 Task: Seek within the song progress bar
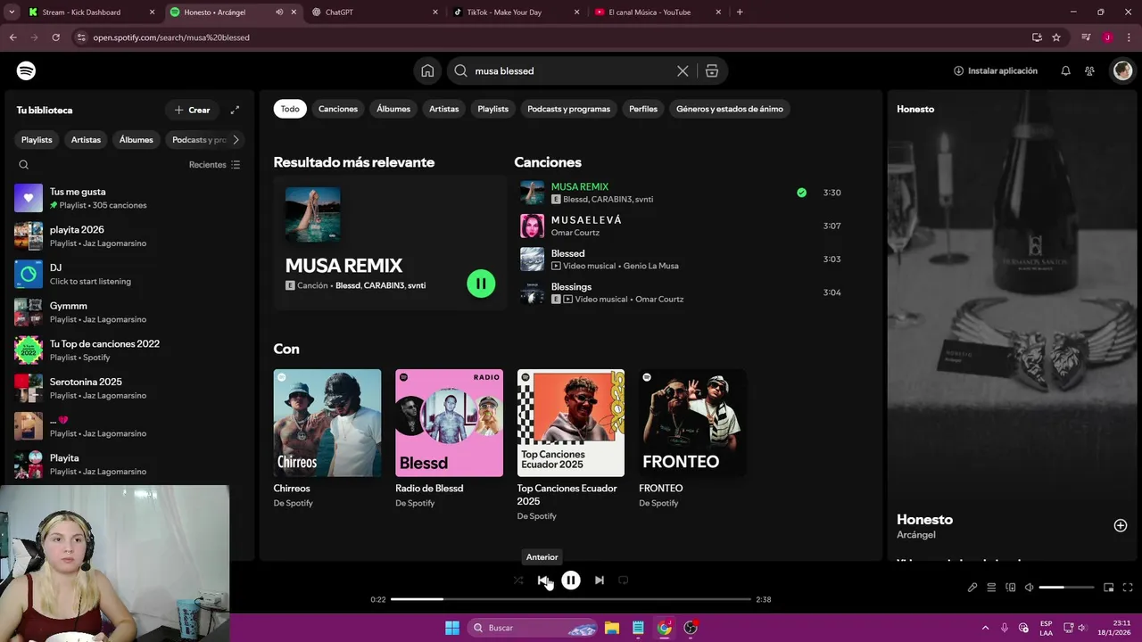coord(571,599)
